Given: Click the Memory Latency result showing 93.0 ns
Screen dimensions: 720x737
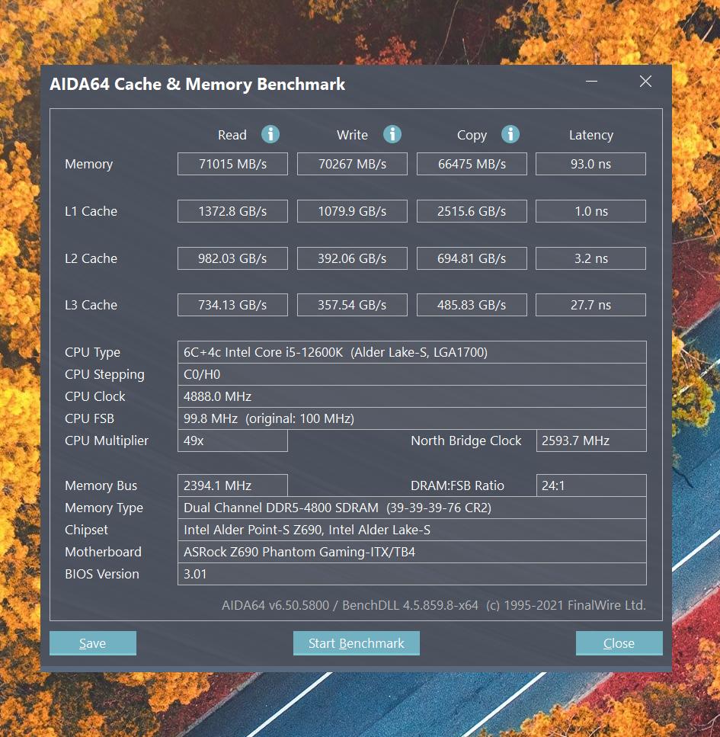Looking at the screenshot, I should coord(590,163).
